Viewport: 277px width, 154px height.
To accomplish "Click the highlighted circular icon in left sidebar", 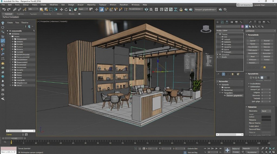I will coord(3,41).
